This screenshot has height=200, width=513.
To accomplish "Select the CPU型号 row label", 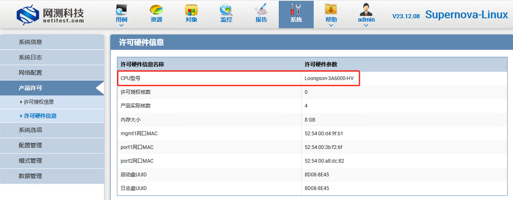I will (x=130, y=78).
